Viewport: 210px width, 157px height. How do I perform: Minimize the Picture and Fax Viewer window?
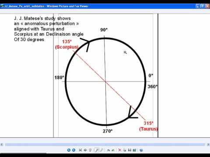(x=198, y=6)
